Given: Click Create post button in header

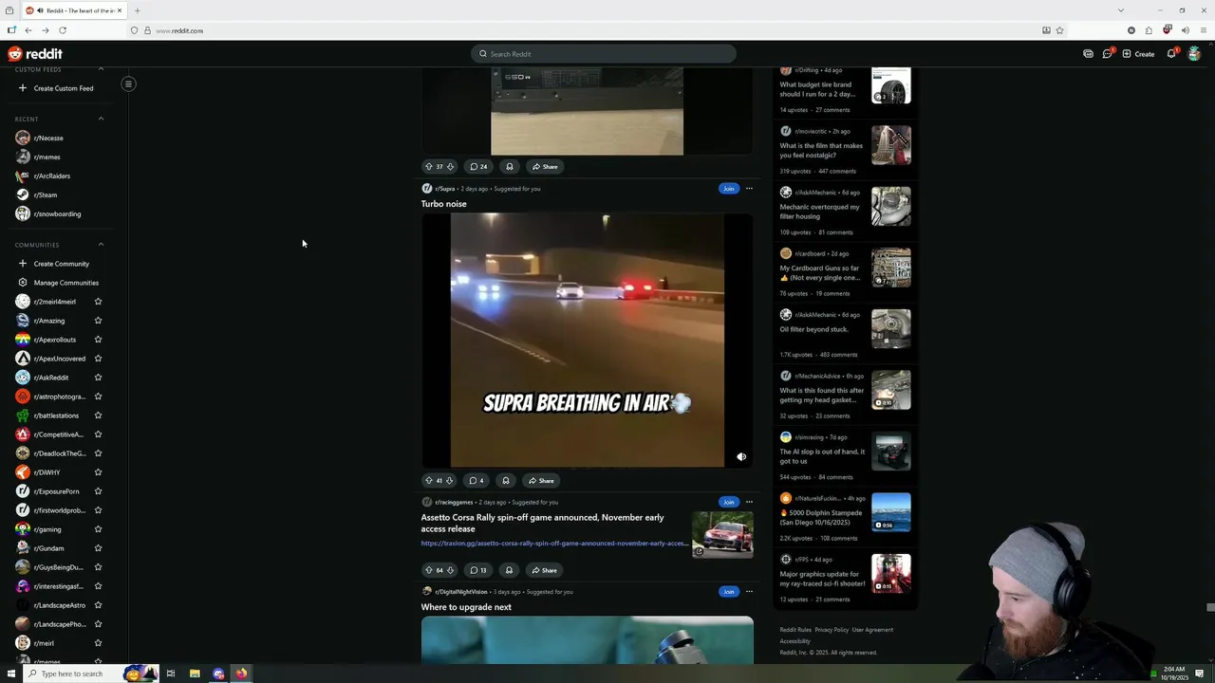Looking at the screenshot, I should (x=1138, y=54).
